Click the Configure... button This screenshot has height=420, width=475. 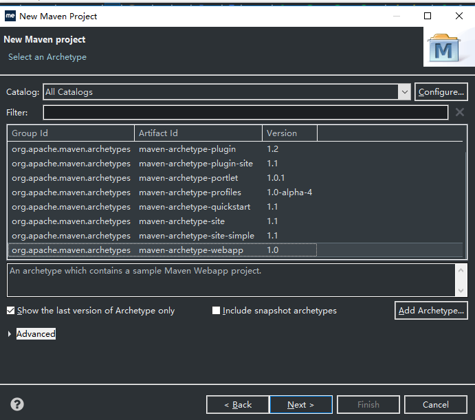[441, 92]
